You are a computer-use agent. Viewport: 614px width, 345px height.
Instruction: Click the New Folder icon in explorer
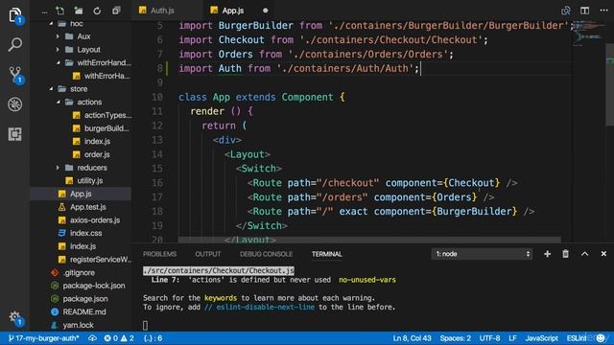[79, 11]
